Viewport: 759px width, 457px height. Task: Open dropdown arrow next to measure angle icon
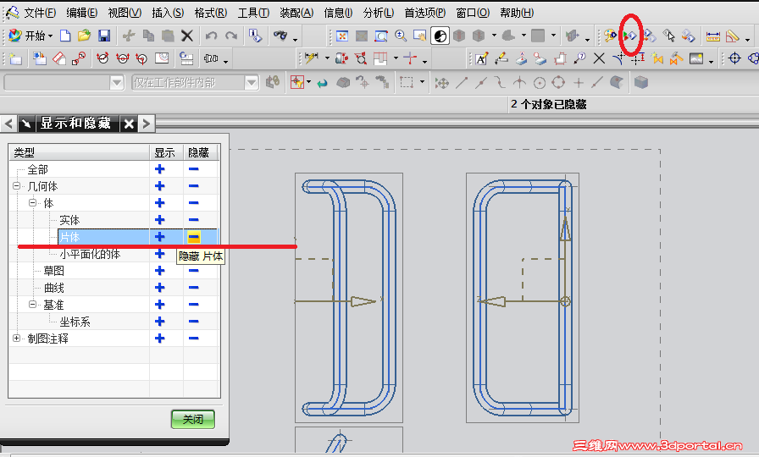pyautogui.click(x=748, y=39)
